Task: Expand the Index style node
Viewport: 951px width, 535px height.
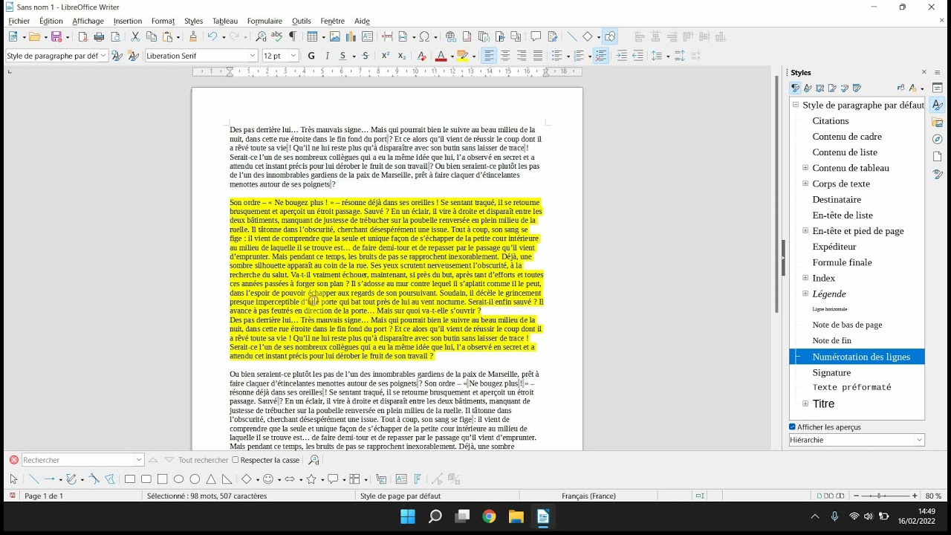Action: (805, 278)
